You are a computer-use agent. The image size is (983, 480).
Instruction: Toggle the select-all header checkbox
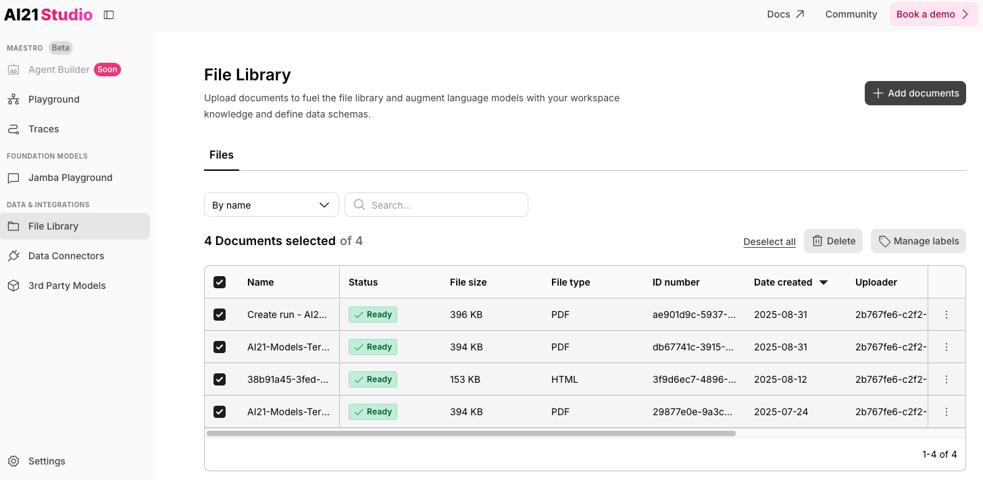(x=220, y=282)
